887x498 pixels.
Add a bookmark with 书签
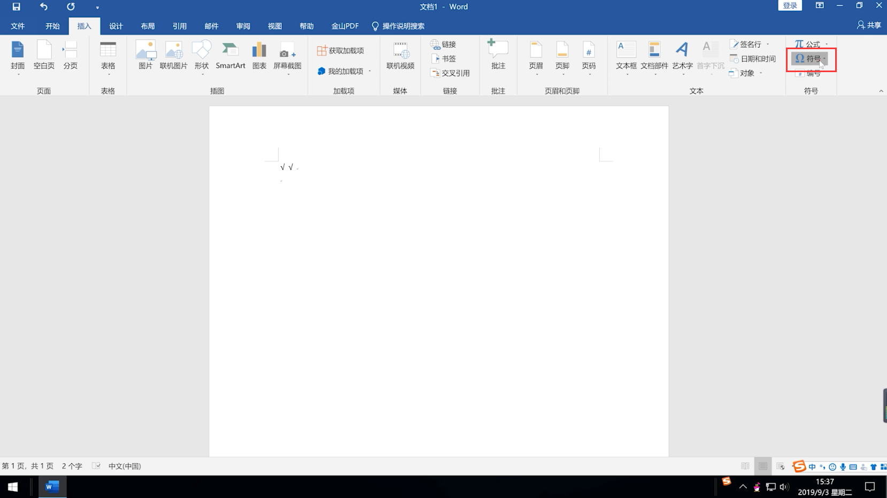coord(443,59)
